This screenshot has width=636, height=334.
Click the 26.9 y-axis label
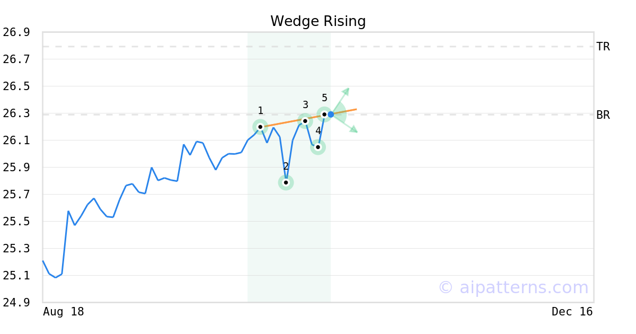coord(16,32)
